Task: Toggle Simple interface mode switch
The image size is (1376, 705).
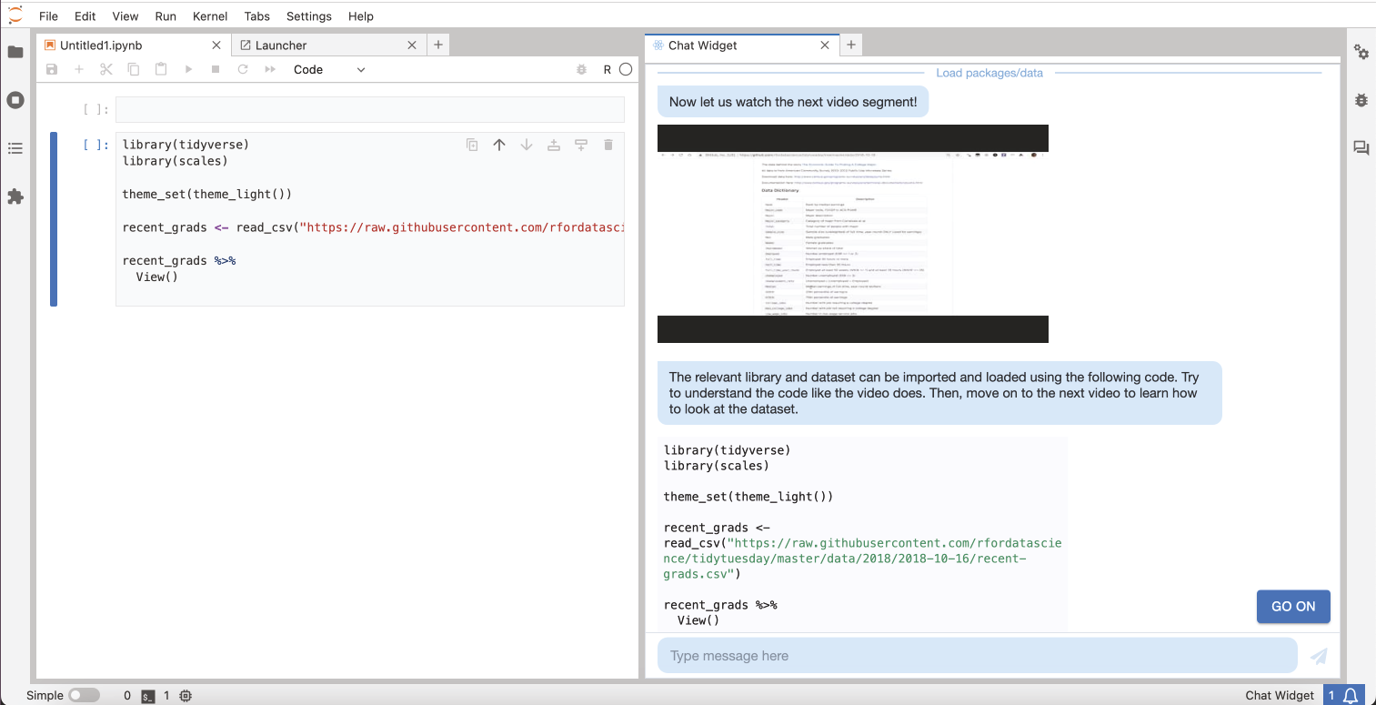Action: tap(84, 696)
